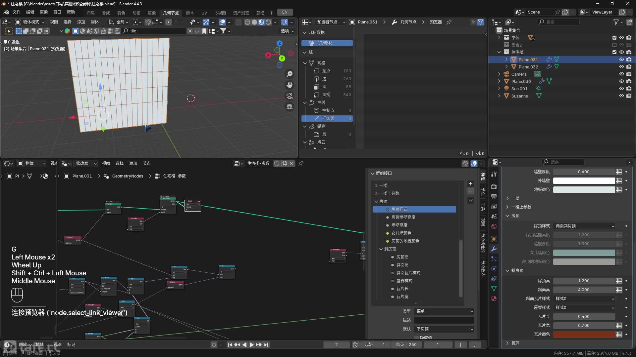Open the Output properties printer tab
The image size is (636, 357).
(x=494, y=197)
